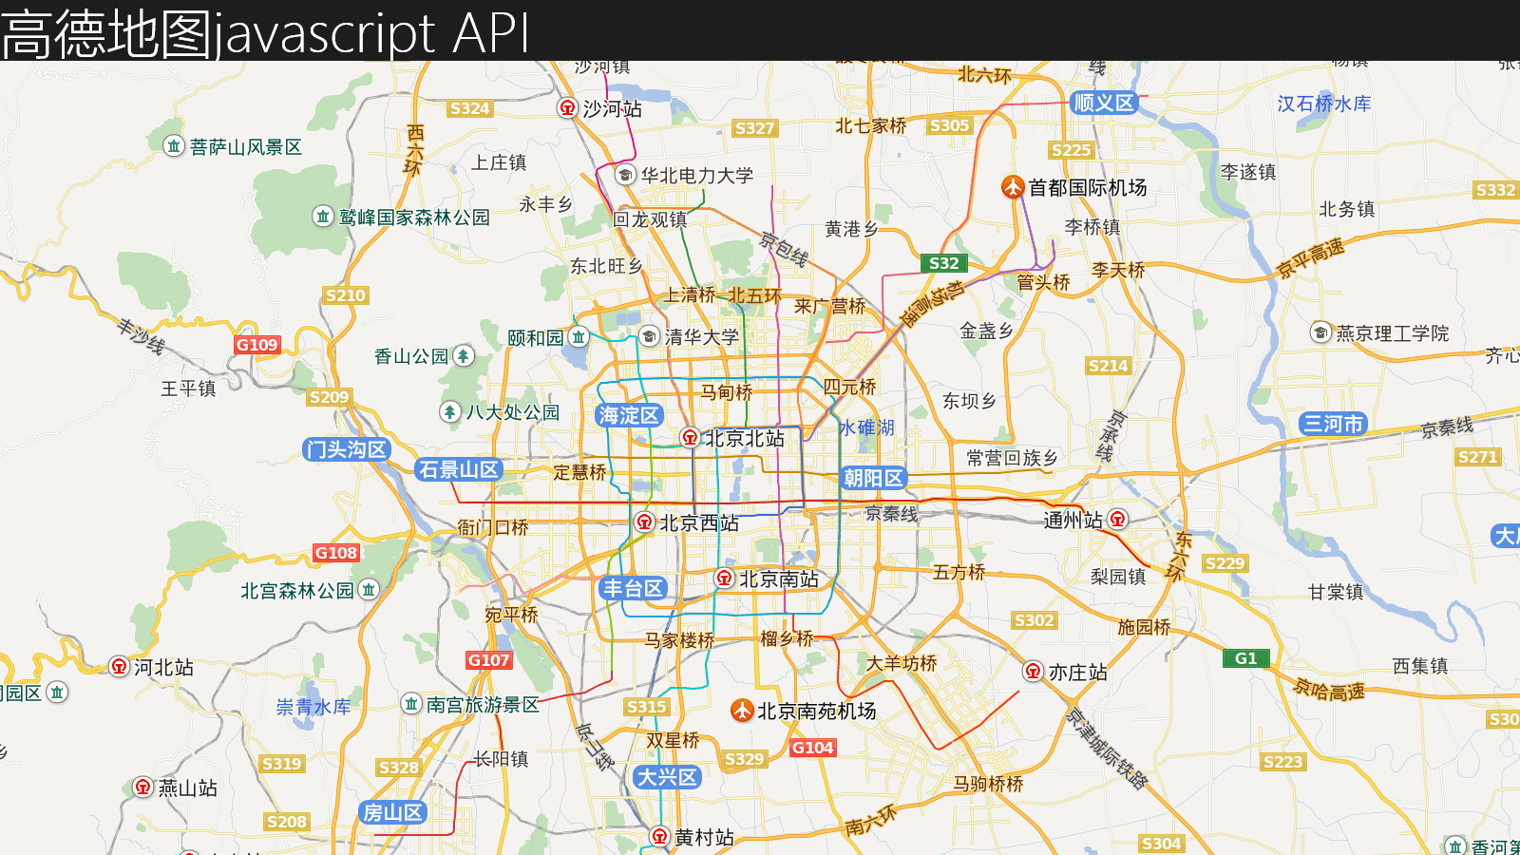Click the S324 yellow road shield
Viewport: 1520px width, 855px height.
coord(470,108)
